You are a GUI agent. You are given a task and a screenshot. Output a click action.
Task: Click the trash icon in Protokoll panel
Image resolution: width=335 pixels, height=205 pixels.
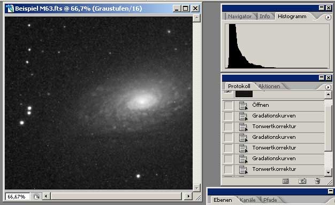(317, 181)
